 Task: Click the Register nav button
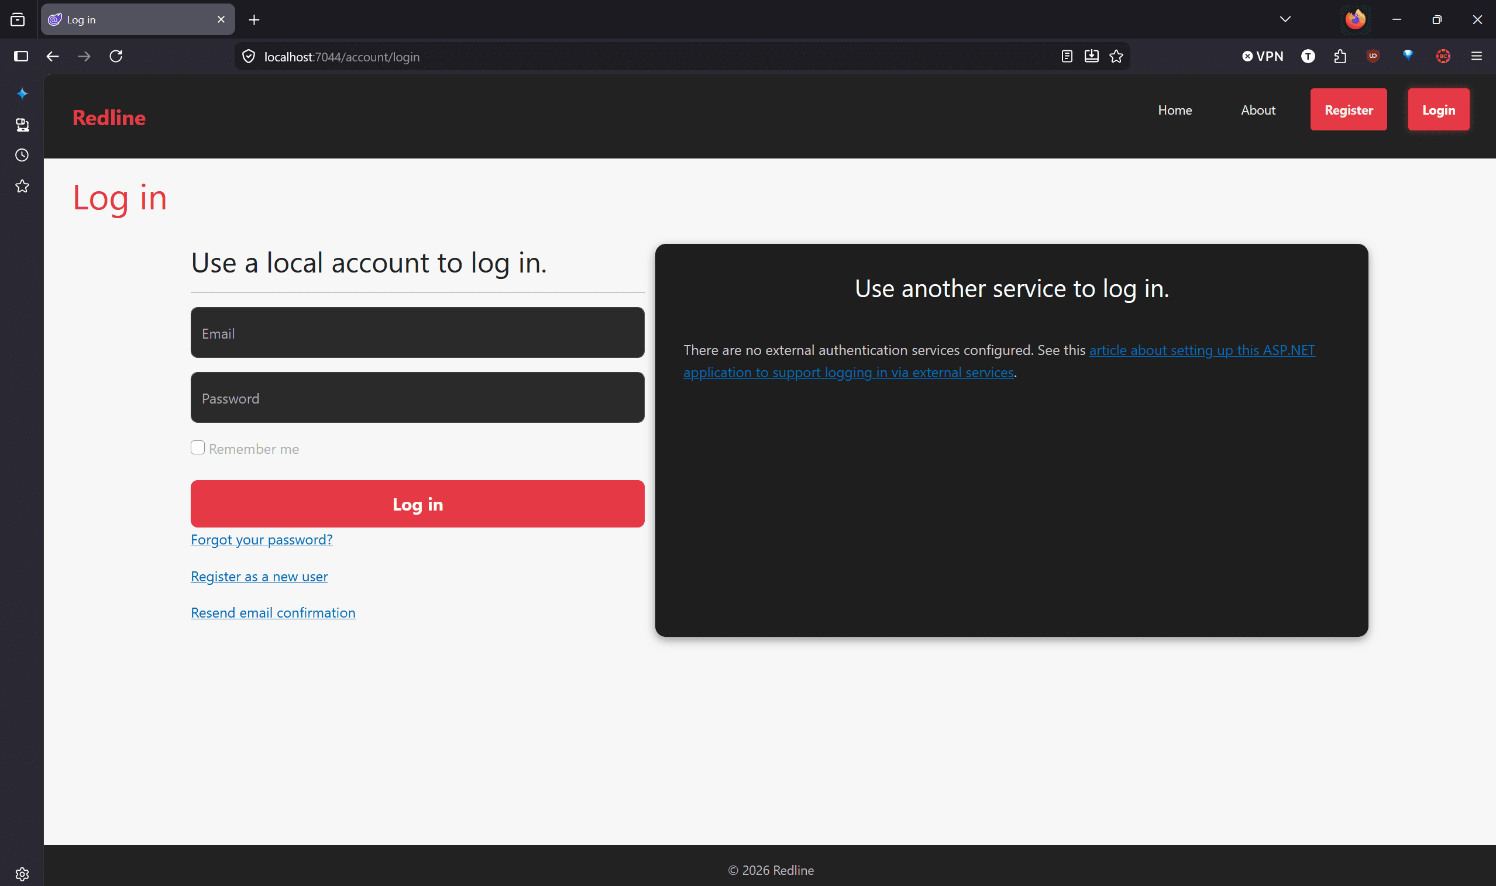tap(1348, 109)
